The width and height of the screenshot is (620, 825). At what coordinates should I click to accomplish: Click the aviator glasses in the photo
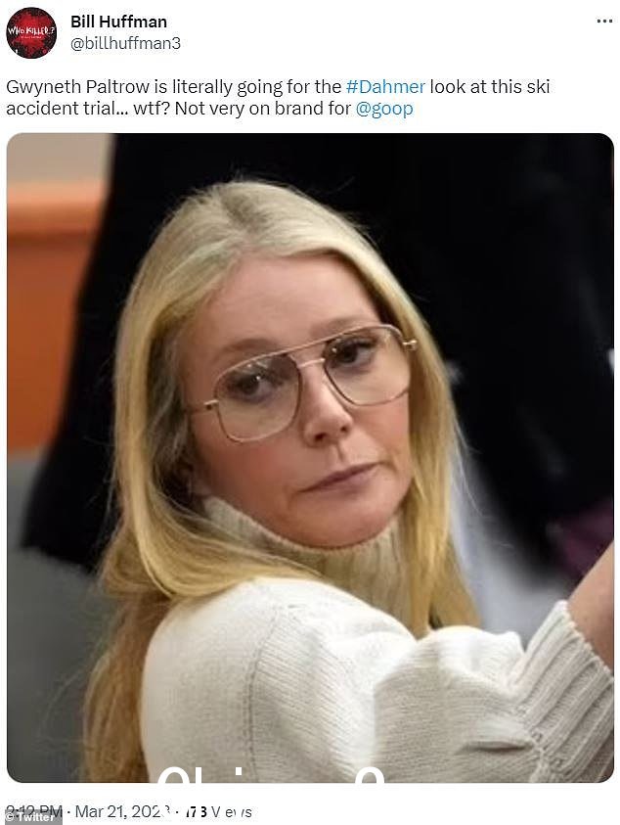point(309,380)
